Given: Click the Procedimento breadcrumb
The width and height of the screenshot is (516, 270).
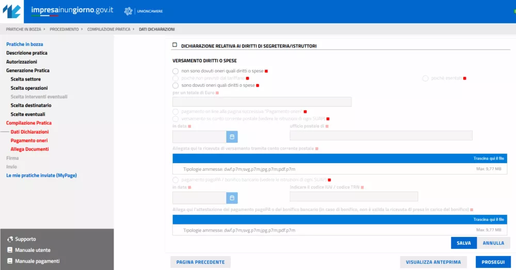Looking at the screenshot, I should tap(64, 29).
